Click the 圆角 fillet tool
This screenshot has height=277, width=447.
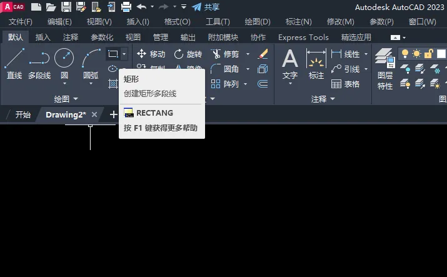(x=224, y=69)
